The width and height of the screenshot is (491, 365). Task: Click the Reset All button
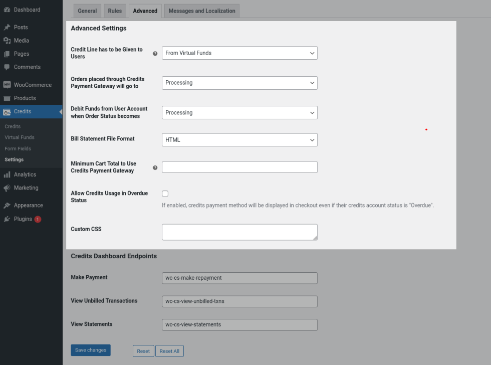pos(169,351)
